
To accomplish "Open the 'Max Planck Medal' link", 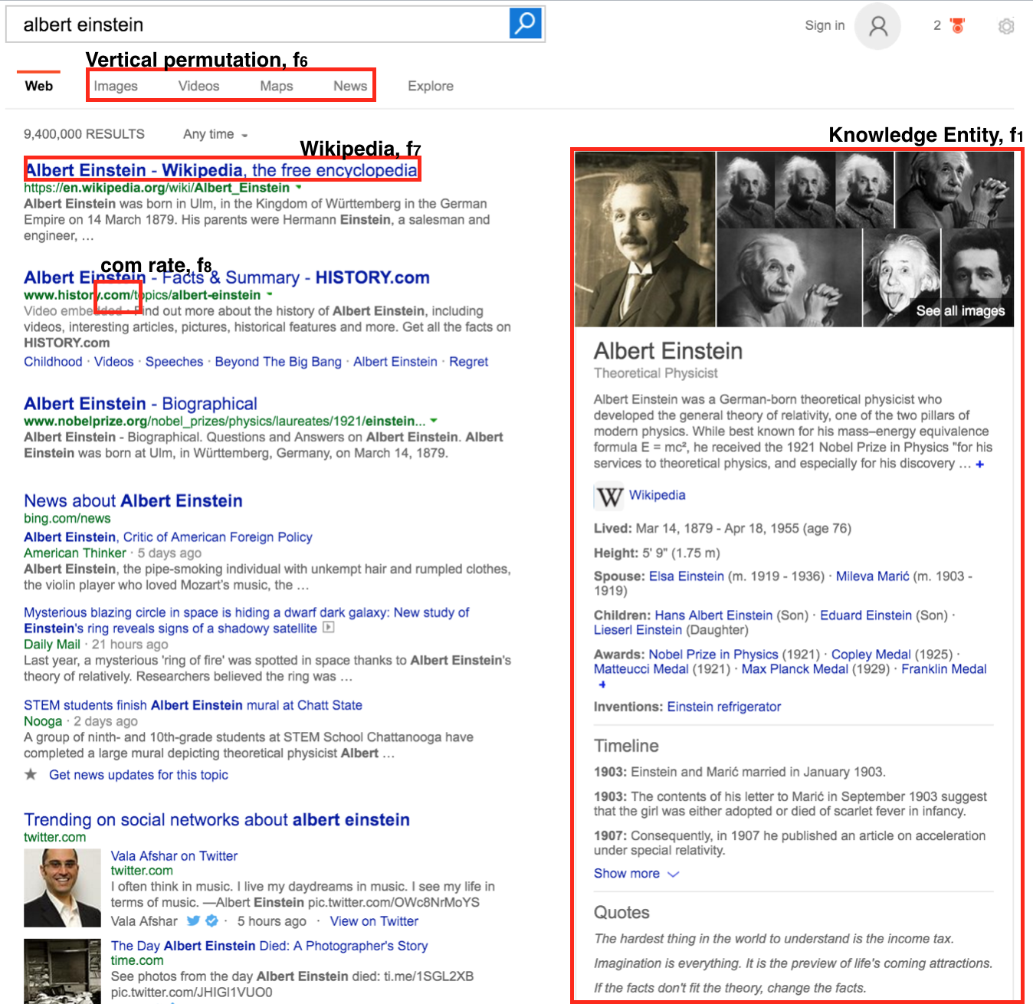I will 795,669.
